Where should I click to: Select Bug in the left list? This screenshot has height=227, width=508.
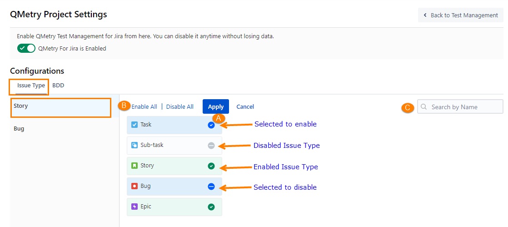[x=65, y=129]
